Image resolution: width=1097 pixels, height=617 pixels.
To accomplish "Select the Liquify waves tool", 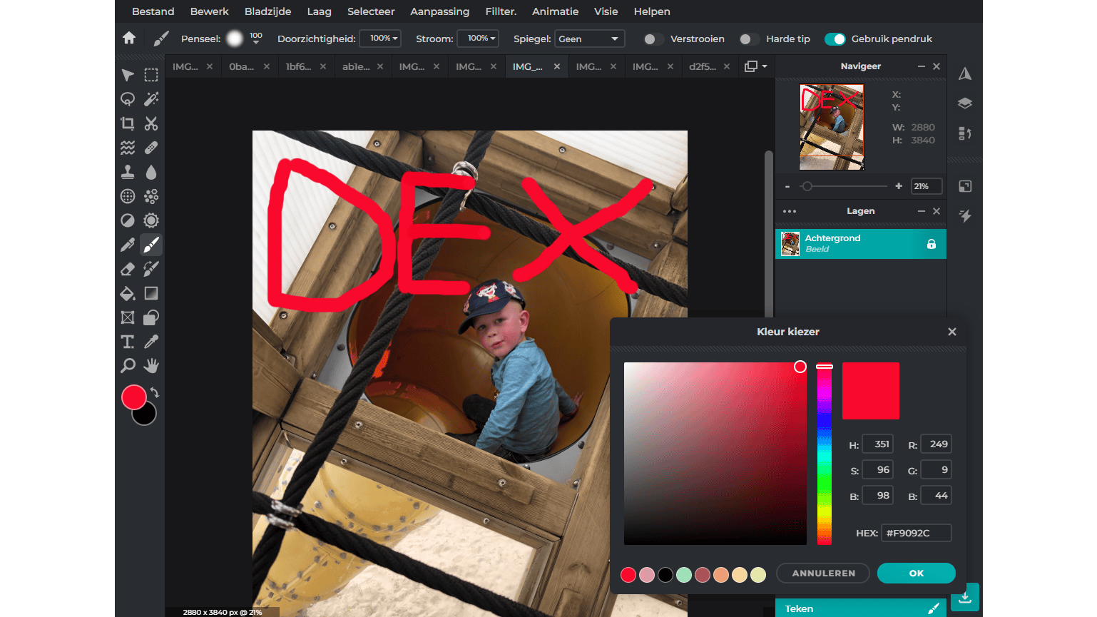I will (128, 148).
